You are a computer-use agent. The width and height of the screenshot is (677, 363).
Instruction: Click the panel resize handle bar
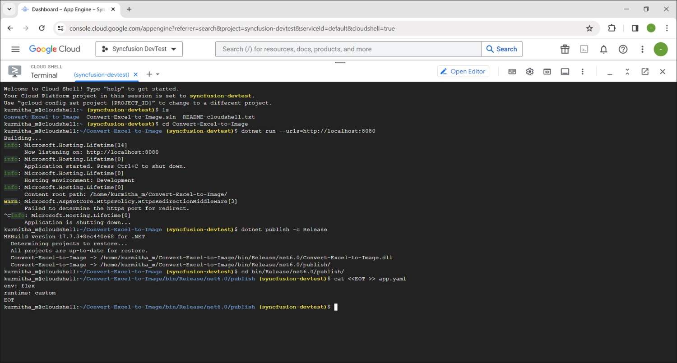point(340,62)
